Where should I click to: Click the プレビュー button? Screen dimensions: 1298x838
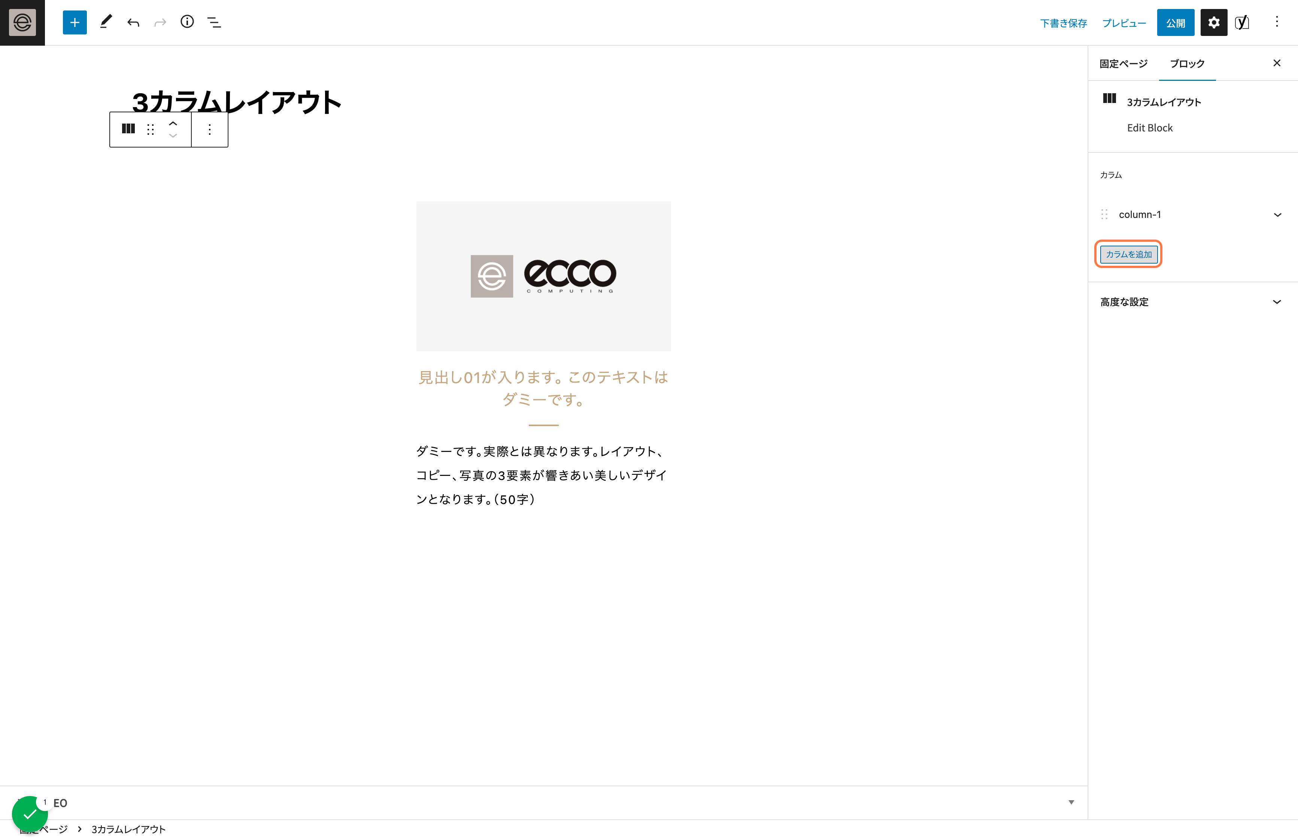(x=1124, y=23)
